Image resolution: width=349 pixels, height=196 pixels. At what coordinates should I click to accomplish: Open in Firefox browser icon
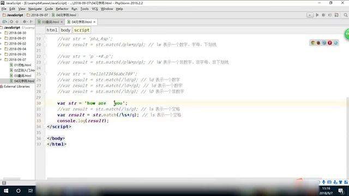coord(318,42)
